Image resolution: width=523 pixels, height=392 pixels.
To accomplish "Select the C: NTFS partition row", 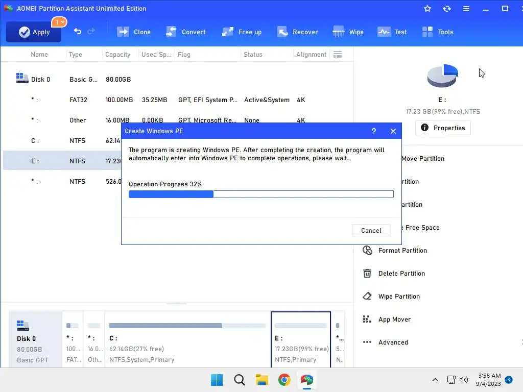I will (62, 141).
